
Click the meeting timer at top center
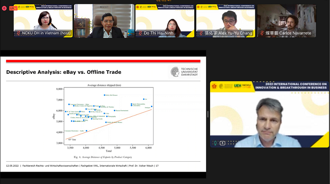pyautogui.click(x=164, y=1)
